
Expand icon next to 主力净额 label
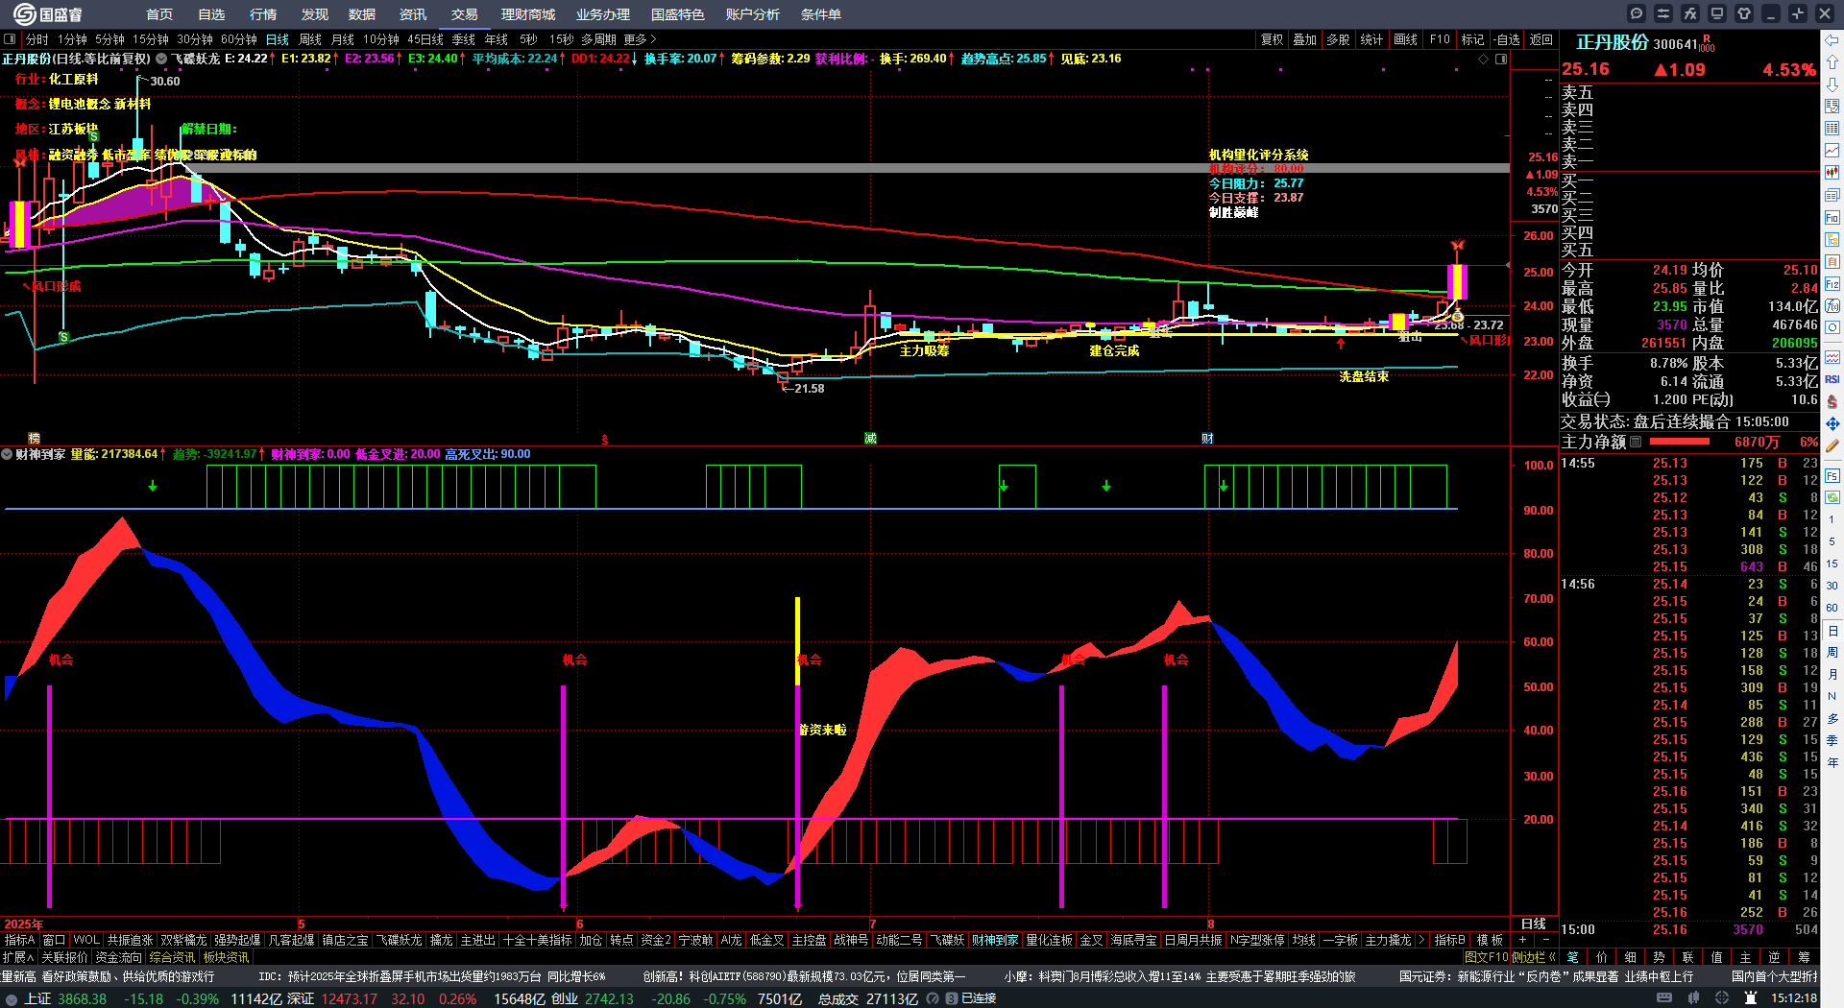click(x=1636, y=442)
